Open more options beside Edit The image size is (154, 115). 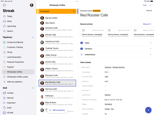click(150, 5)
